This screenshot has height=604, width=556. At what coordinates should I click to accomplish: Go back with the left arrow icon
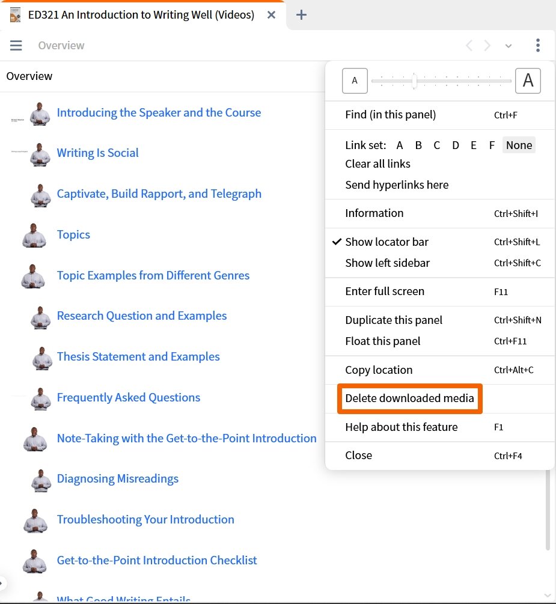[469, 46]
